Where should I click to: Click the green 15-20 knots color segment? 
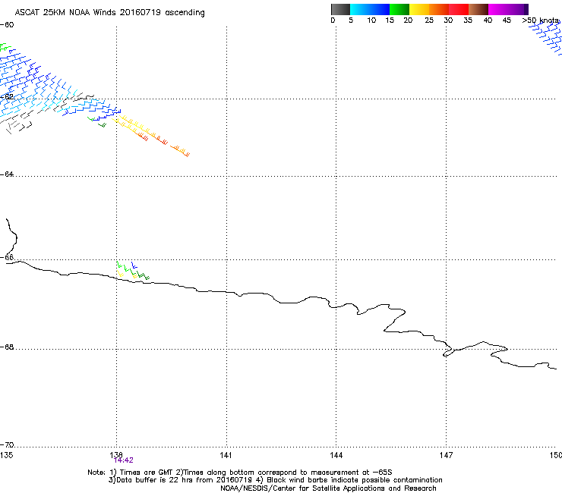[x=399, y=9]
